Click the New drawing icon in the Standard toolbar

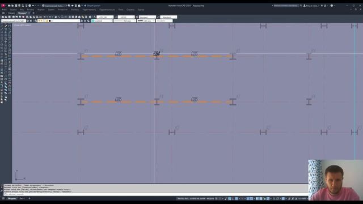tap(2, 17)
